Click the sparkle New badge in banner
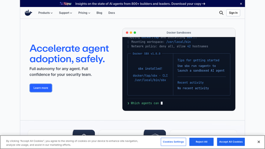This screenshot has height=149, width=265. (x=66, y=4)
